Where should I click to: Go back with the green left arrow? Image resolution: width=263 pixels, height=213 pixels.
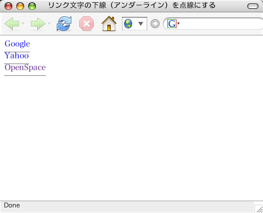tap(12, 24)
